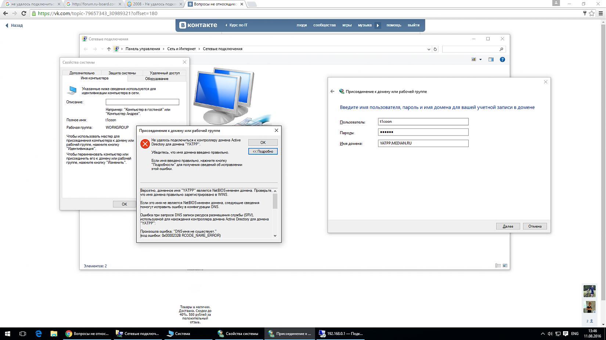Click выйти to log out of VK
The image size is (606, 340).
(414, 25)
